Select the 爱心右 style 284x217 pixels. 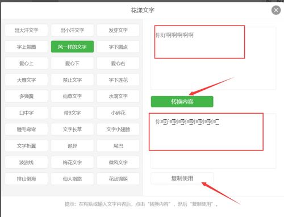coord(118,63)
